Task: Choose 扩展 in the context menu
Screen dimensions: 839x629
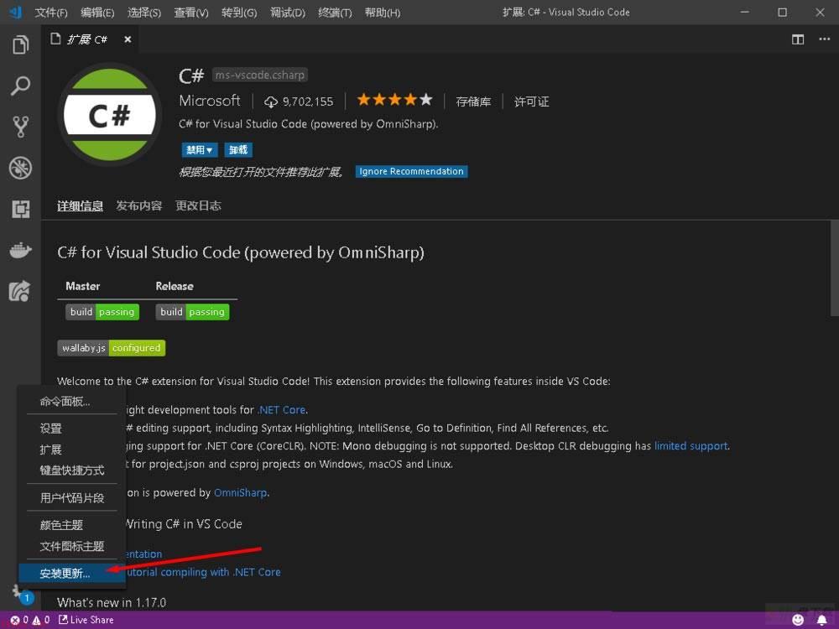Action: tap(72, 450)
